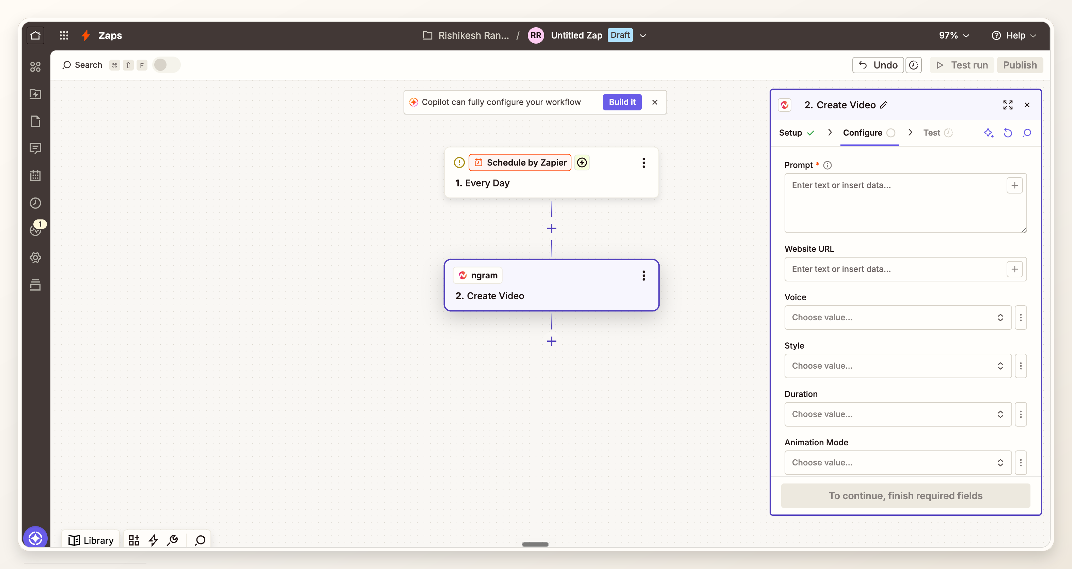Click the Build it button
Screen dimensions: 1072x569
tap(622, 103)
